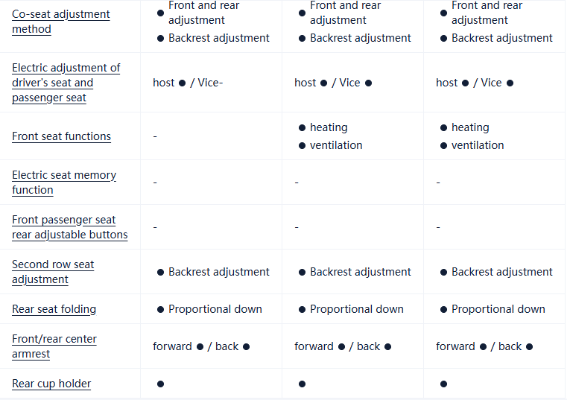The width and height of the screenshot is (570, 400).
Task: Click last column's Co-seat Backrest adjustment text
Action: click(501, 38)
